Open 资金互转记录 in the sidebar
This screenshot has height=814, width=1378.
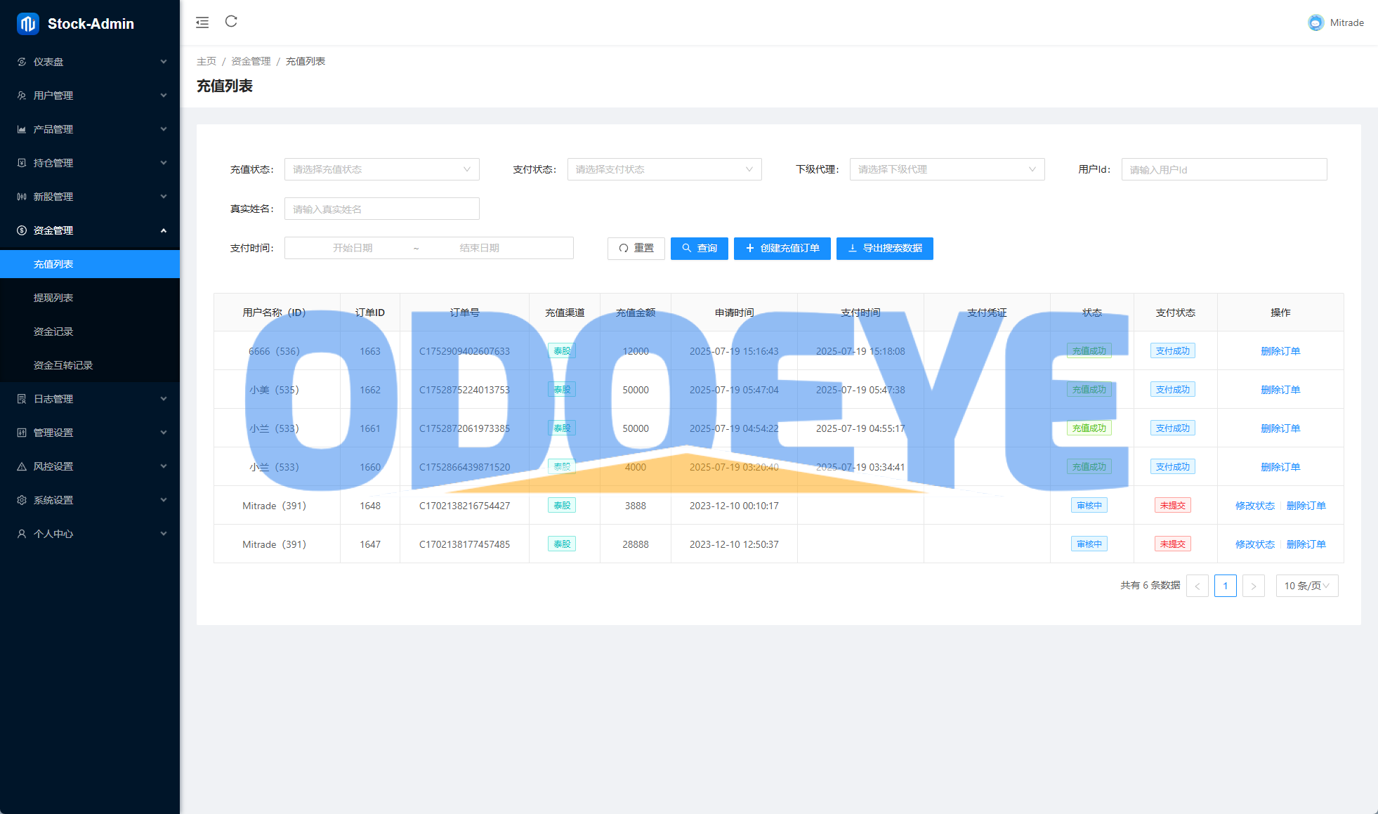pos(63,365)
